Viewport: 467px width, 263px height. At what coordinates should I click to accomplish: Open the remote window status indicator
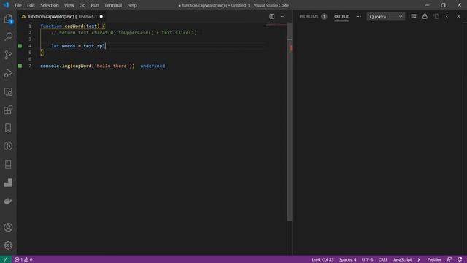click(6, 259)
